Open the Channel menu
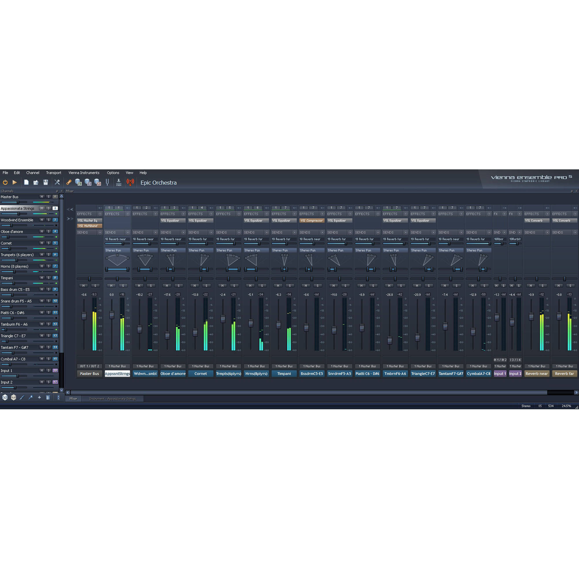Screen dimensions: 579x579 pyautogui.click(x=33, y=173)
